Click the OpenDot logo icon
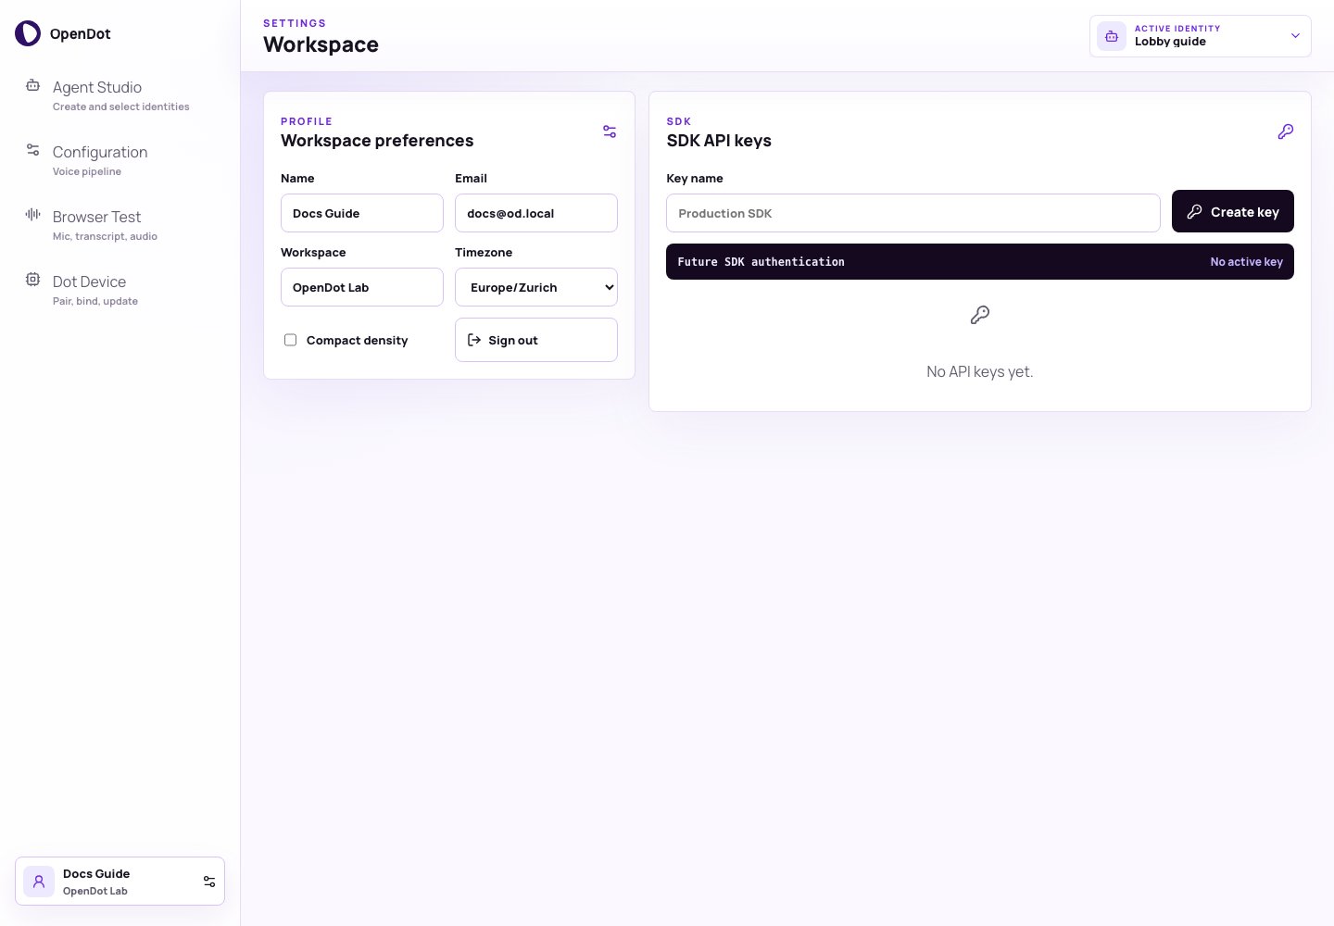 pos(28,33)
